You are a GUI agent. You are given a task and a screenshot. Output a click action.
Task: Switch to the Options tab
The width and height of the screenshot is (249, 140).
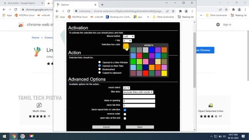pyautogui.click(x=76, y=5)
